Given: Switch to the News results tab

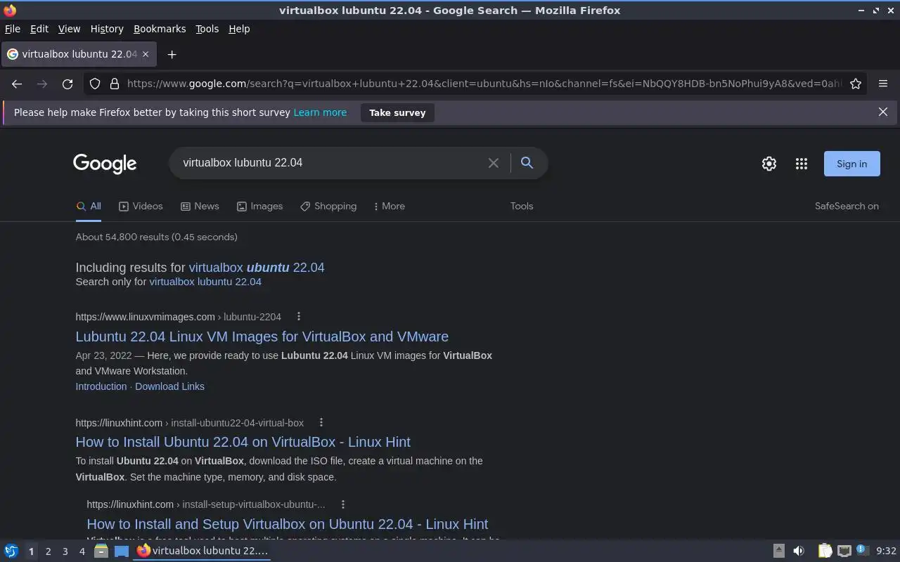Looking at the screenshot, I should pyautogui.click(x=200, y=207).
